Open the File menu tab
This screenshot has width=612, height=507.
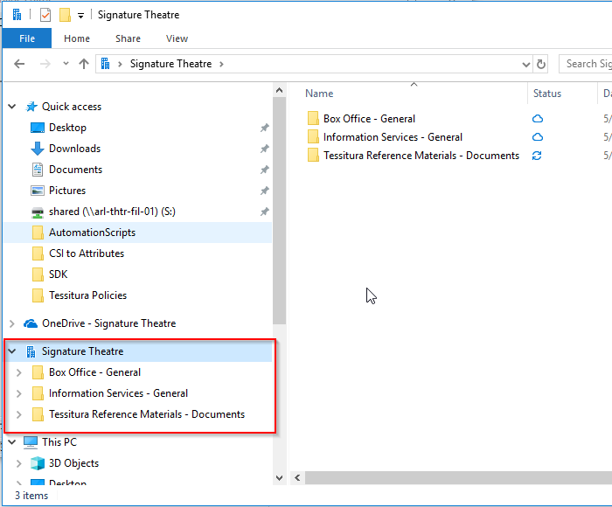click(x=26, y=38)
